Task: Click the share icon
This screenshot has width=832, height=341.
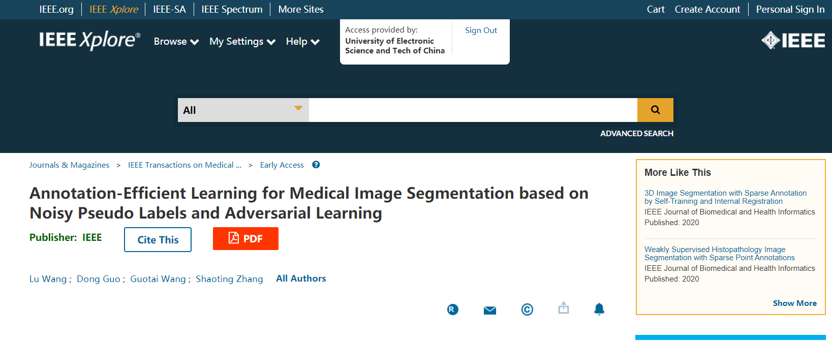Action: point(563,308)
